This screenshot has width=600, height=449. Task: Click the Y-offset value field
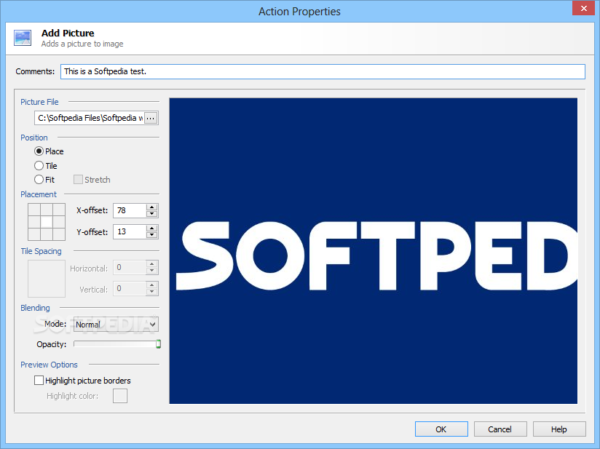click(130, 231)
